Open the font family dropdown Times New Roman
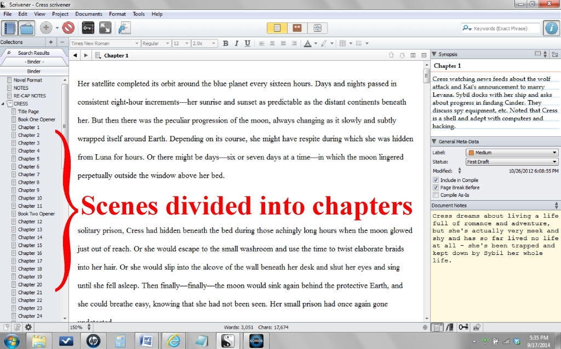Image resolution: width=561 pixels, height=349 pixels. (x=105, y=43)
